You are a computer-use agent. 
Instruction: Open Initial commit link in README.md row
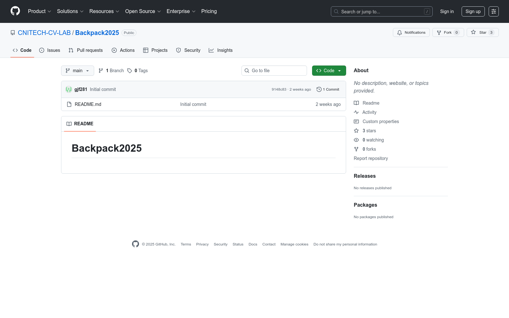click(193, 104)
